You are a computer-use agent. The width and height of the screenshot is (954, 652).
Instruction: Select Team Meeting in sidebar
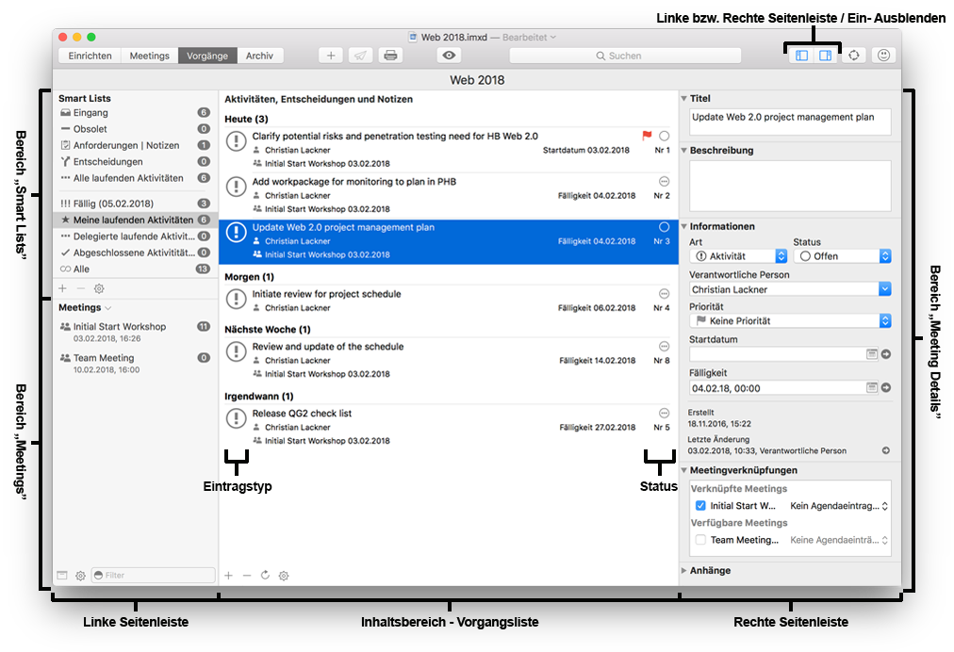(x=135, y=363)
